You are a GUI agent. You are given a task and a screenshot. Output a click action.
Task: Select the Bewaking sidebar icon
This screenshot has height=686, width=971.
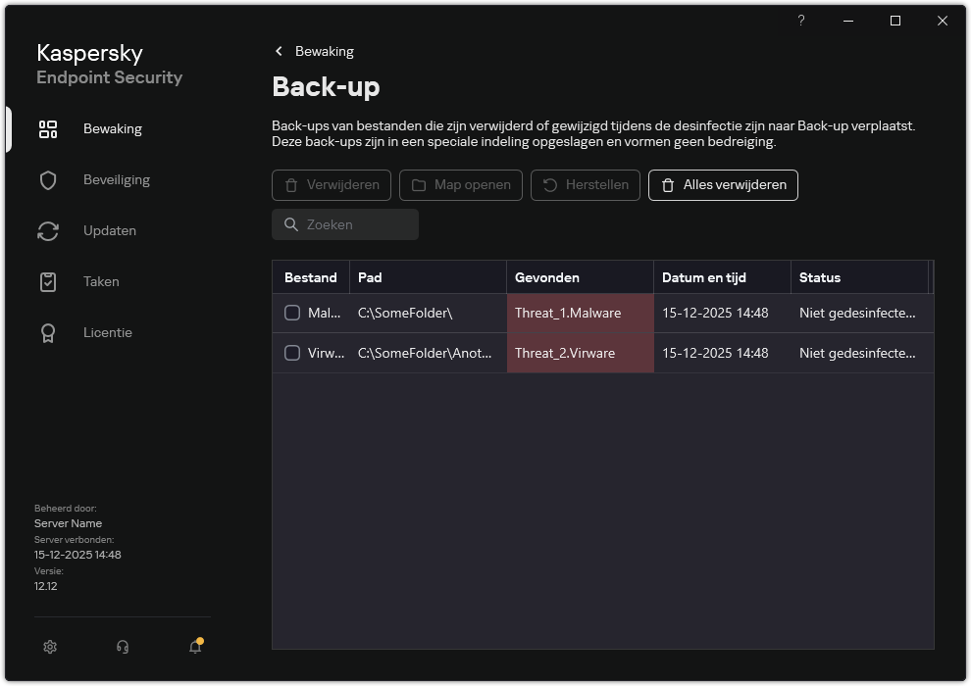(48, 128)
